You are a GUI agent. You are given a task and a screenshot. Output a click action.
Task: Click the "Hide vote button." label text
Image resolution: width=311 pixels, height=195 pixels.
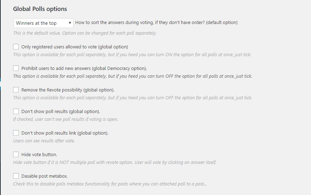(x=39, y=154)
